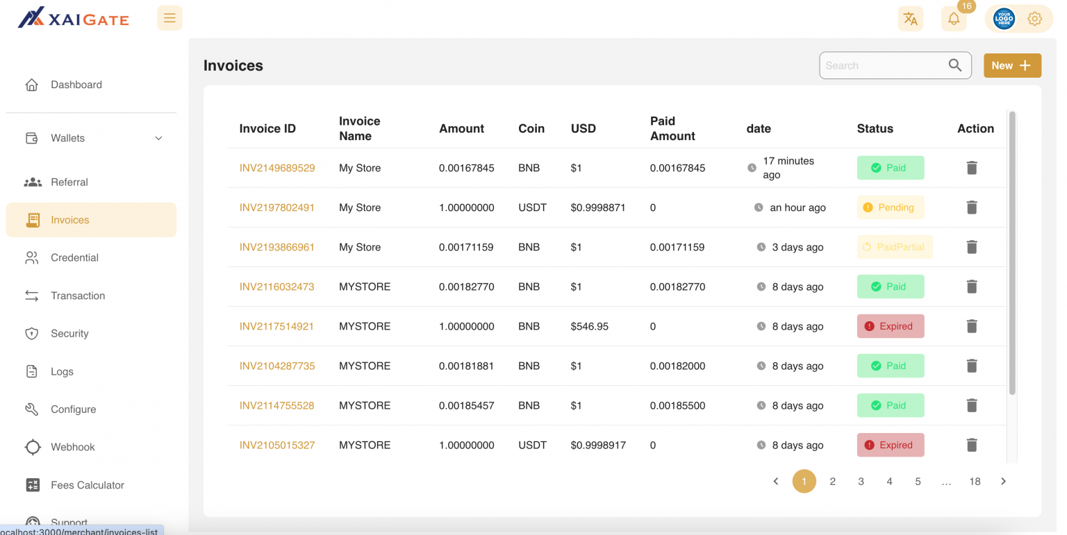
Task: Open invoice INV2197802491 link
Action: point(277,207)
